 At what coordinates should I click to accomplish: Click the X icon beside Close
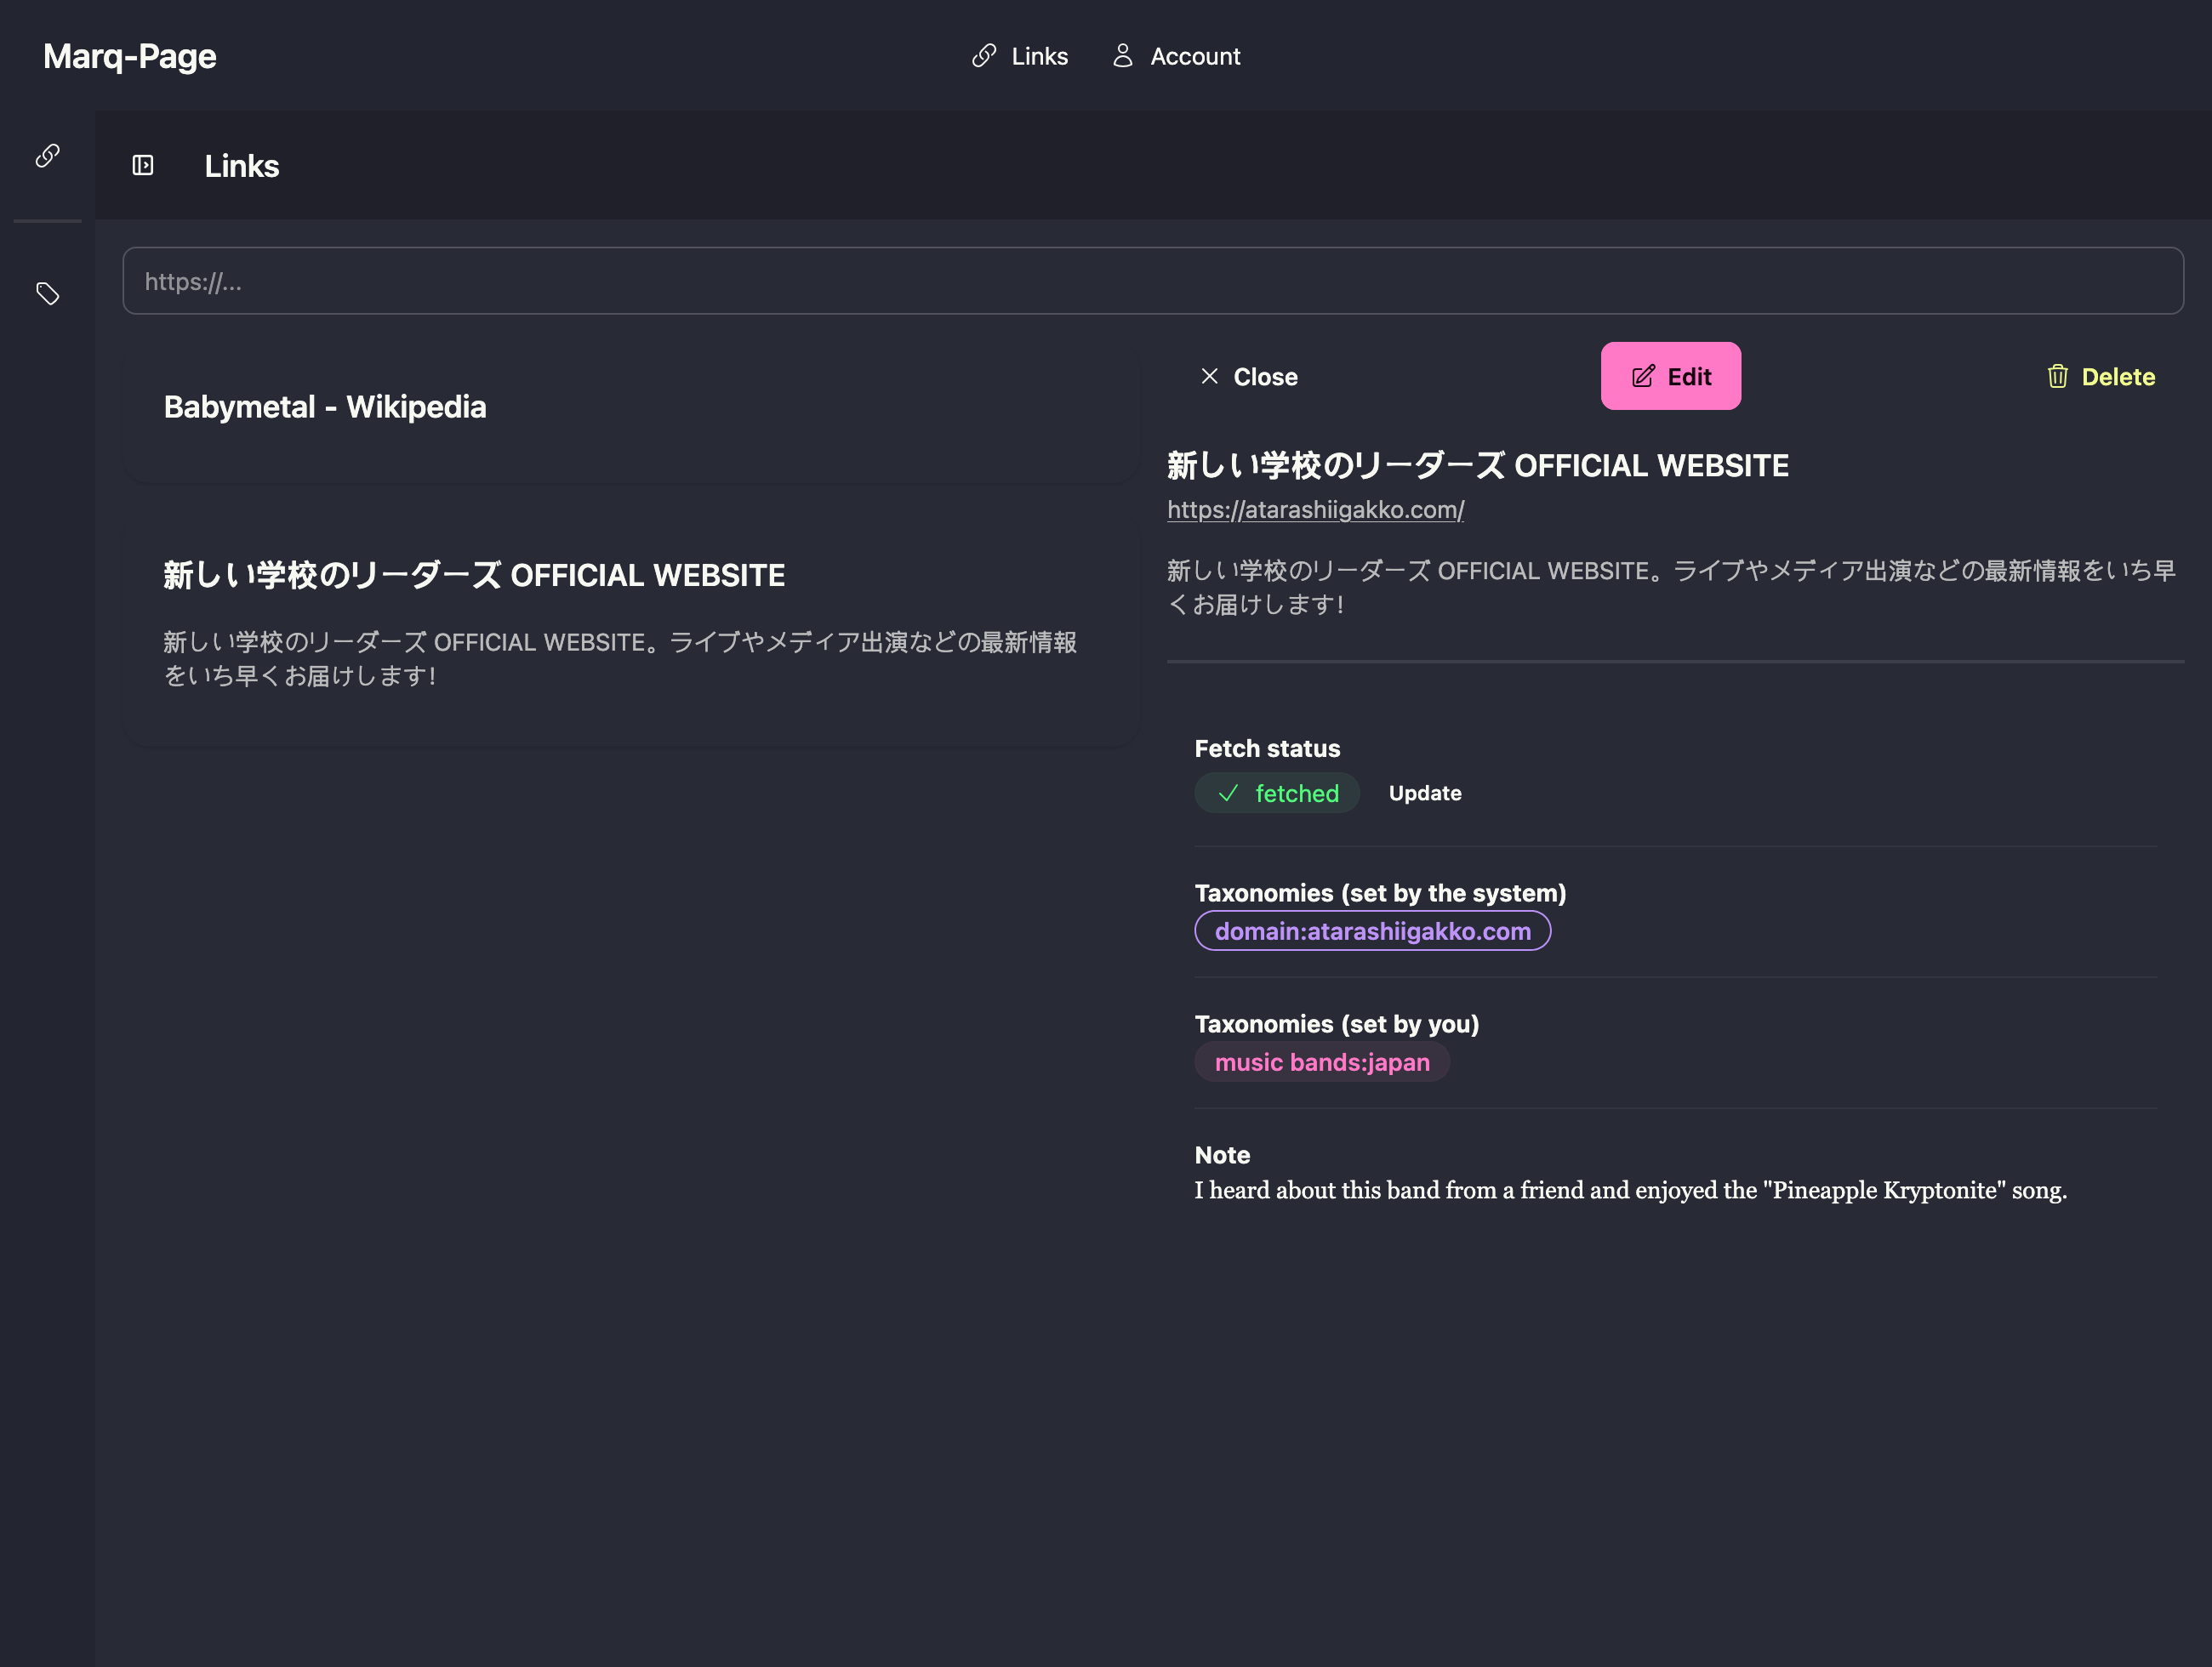pos(1209,377)
